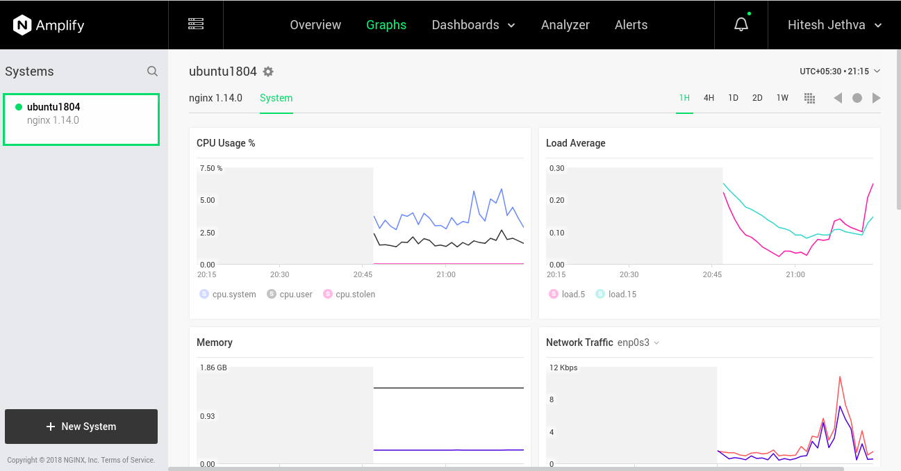Screen dimensions: 901x471
Task: Expand the Dashboards menu
Action: pos(473,24)
